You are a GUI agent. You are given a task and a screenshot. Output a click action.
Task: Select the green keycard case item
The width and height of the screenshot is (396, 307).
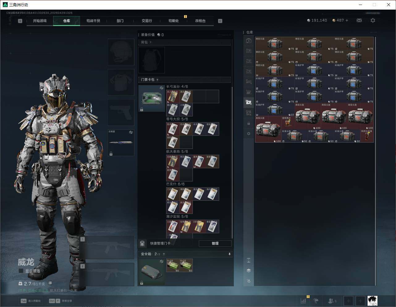click(x=152, y=98)
